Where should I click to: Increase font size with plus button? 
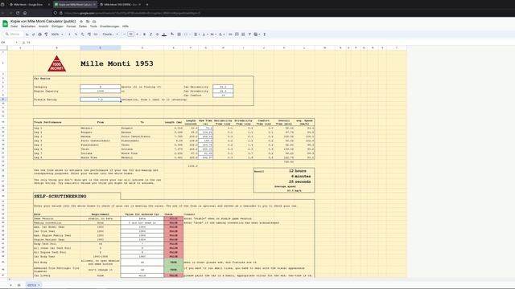(137, 34)
